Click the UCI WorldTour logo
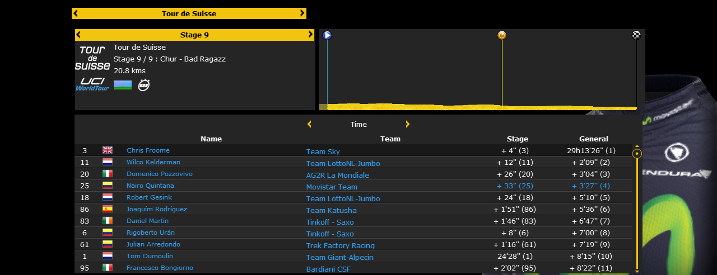This screenshot has width=717, height=275. [x=92, y=84]
